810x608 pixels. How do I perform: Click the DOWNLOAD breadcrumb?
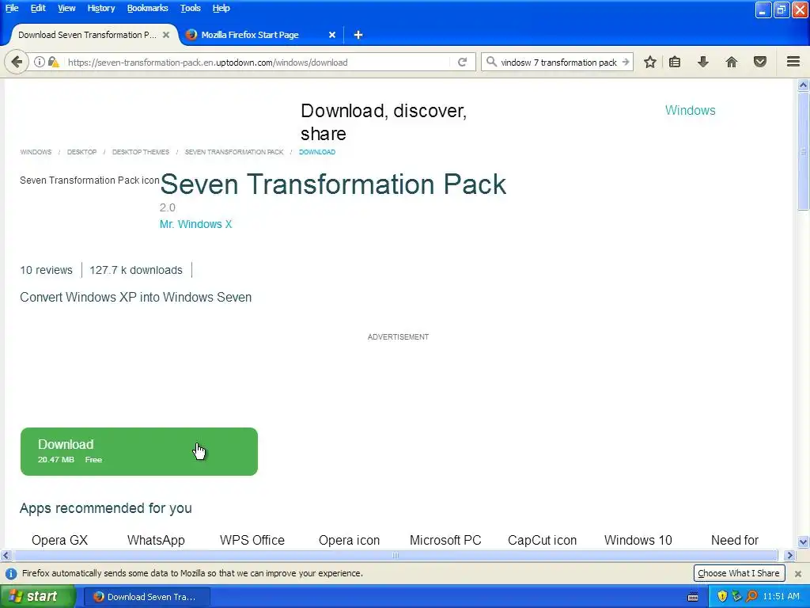click(317, 152)
